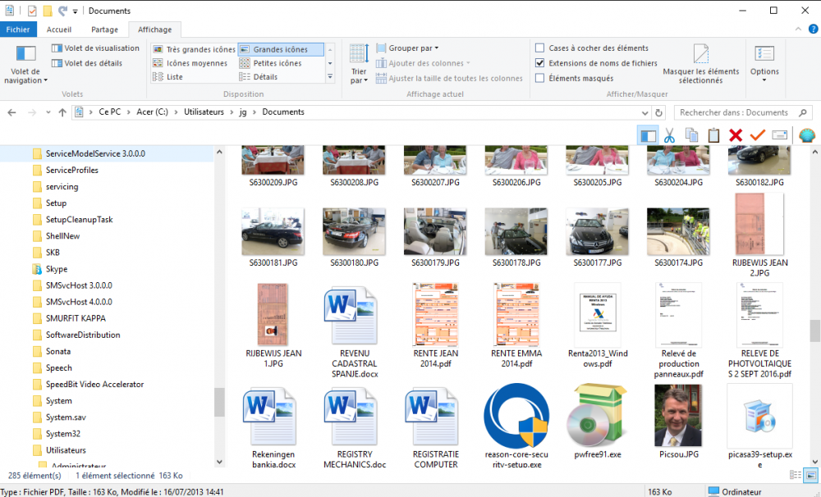Click the red X delete icon
Image resolution: width=821 pixels, height=497 pixels.
tap(736, 135)
